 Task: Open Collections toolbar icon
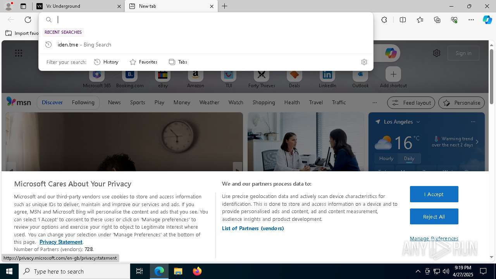pos(437,20)
